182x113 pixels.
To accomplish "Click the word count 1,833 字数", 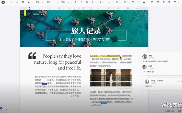I will [169, 111].
